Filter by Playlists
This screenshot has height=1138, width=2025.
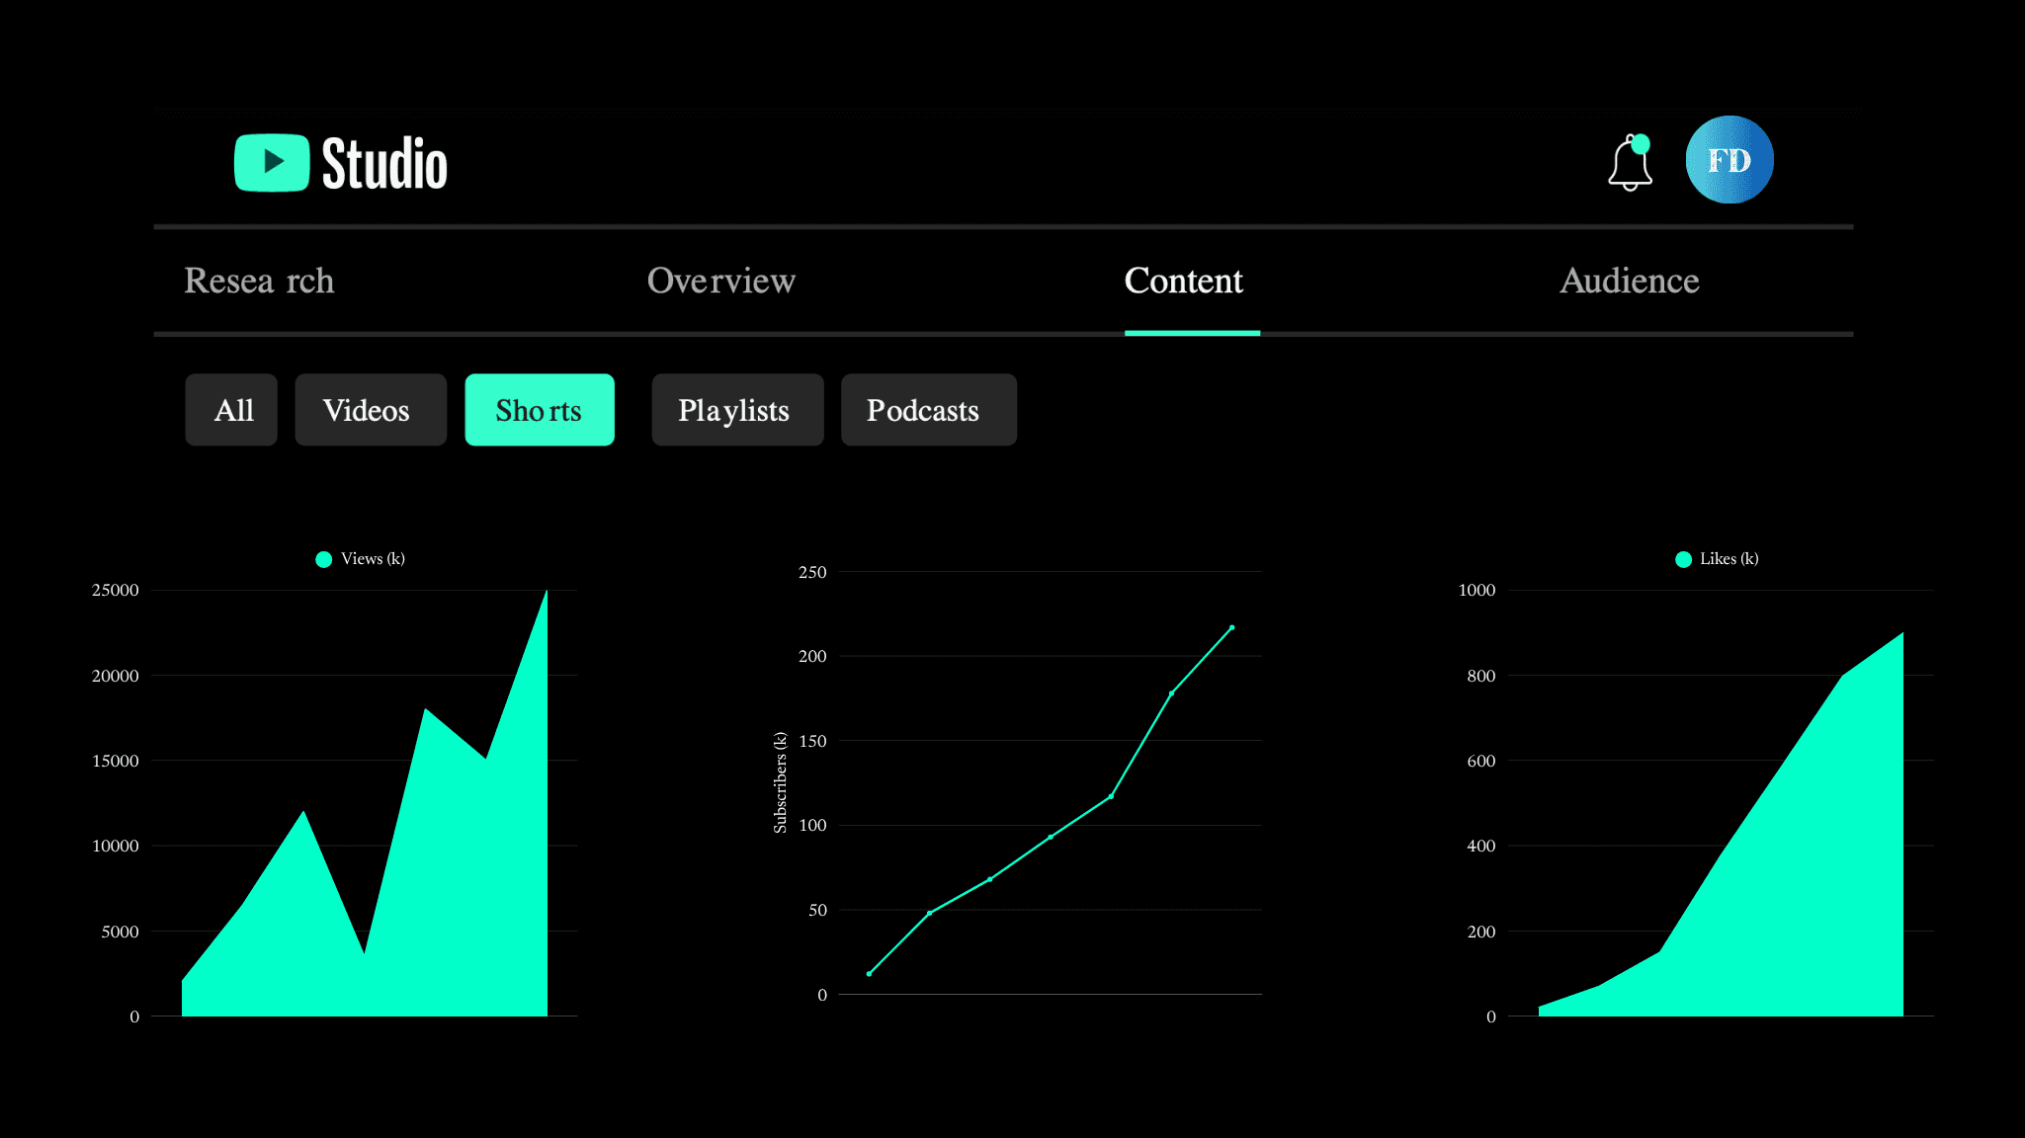click(737, 410)
